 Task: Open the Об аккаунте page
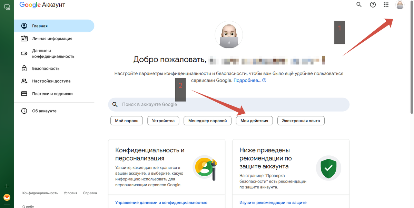tap(54, 111)
